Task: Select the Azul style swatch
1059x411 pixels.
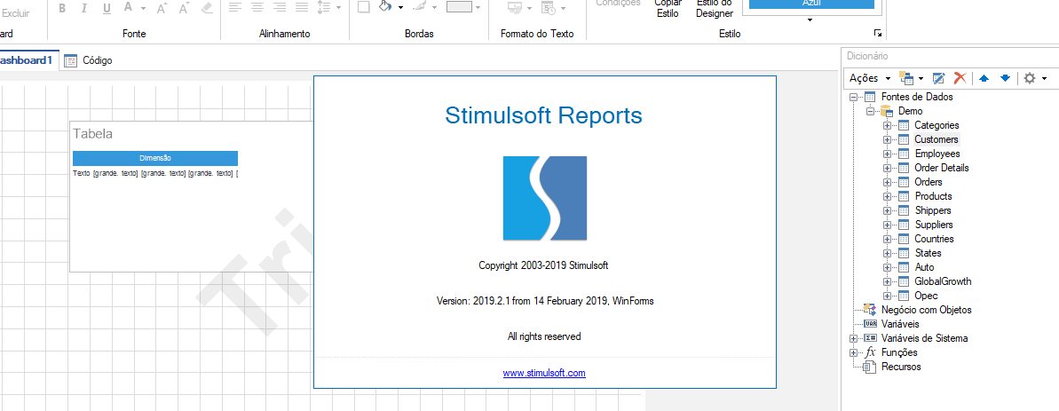Action: click(x=812, y=4)
